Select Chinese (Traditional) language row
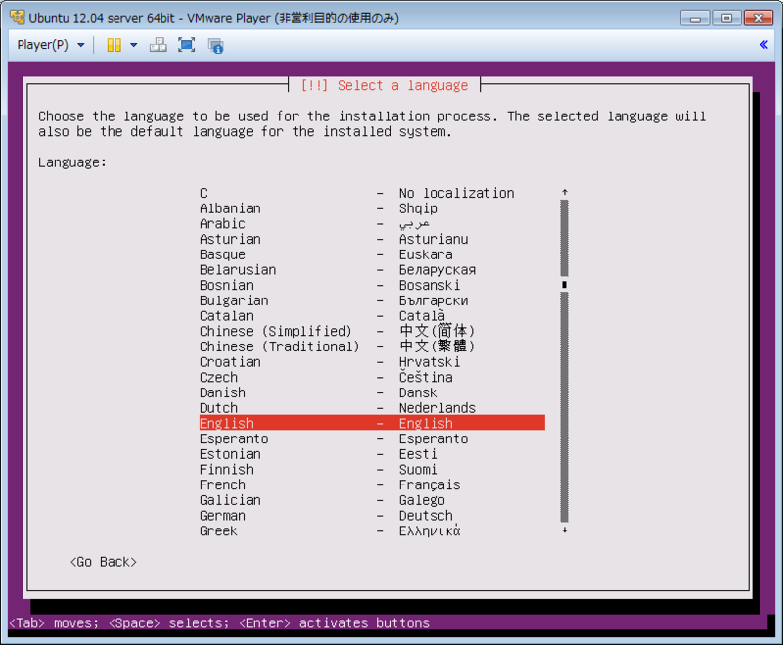Screen dimensions: 783x645 (x=372, y=346)
